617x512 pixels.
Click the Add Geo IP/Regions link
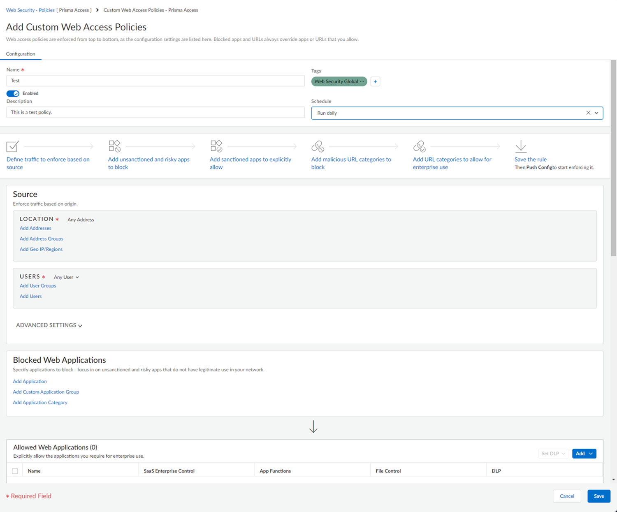click(41, 249)
